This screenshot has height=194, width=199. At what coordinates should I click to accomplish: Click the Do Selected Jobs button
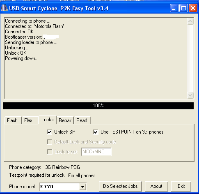120,186
